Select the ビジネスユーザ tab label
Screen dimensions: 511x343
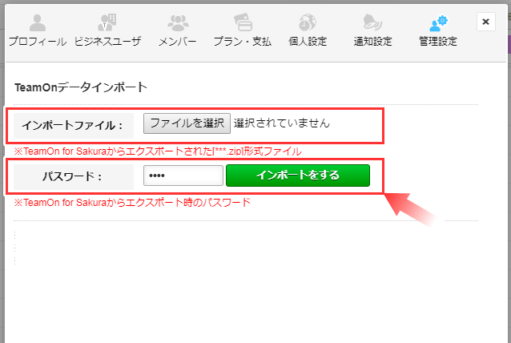point(107,42)
